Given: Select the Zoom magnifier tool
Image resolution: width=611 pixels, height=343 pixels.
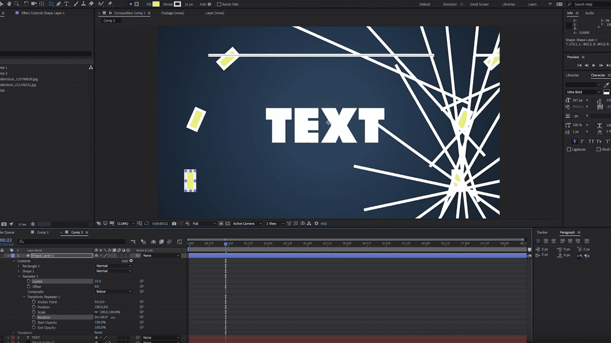Looking at the screenshot, I should click(x=17, y=4).
